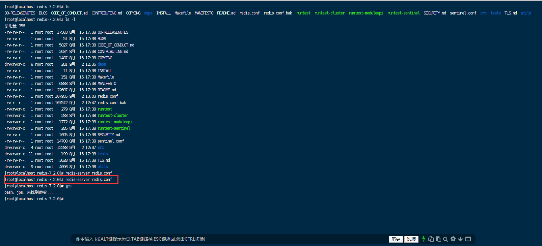Screen dimensions: 542x246
Task: Click 'runtest-sentinel' in the ls -l listing
Action: pyautogui.click(x=114, y=128)
